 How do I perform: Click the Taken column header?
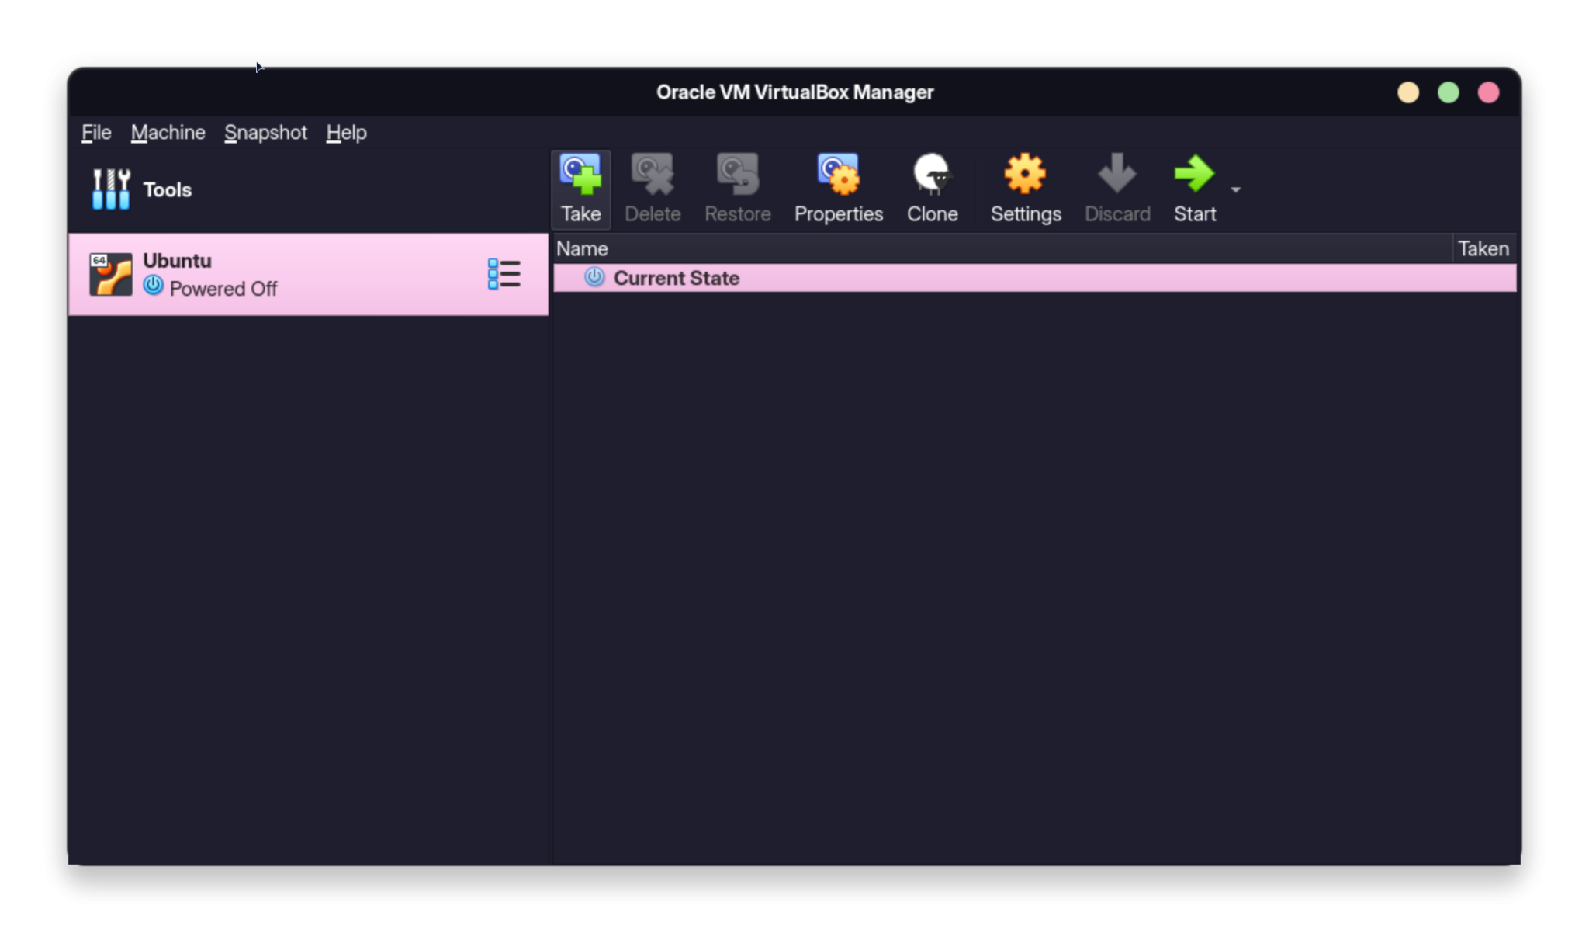coord(1483,248)
